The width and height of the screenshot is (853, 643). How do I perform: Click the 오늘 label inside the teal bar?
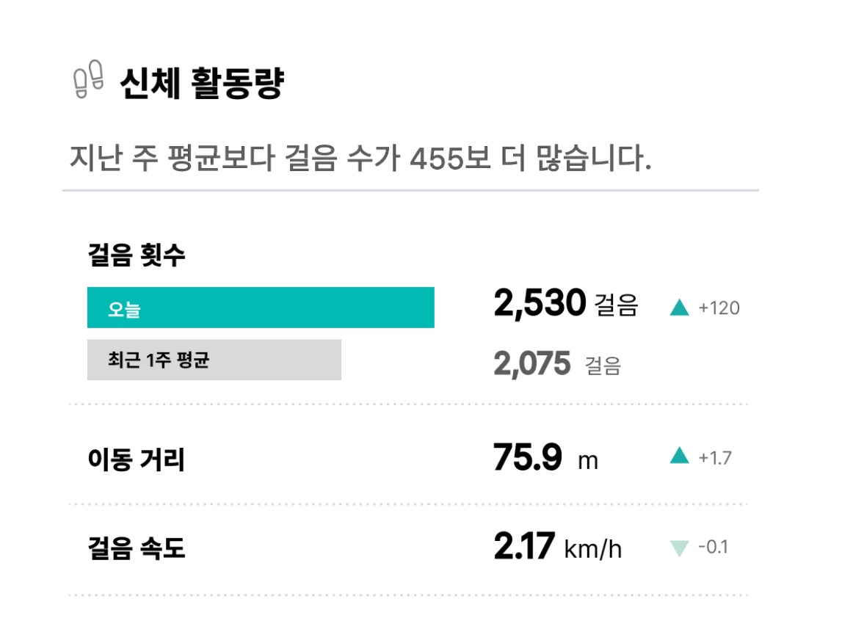tap(124, 309)
